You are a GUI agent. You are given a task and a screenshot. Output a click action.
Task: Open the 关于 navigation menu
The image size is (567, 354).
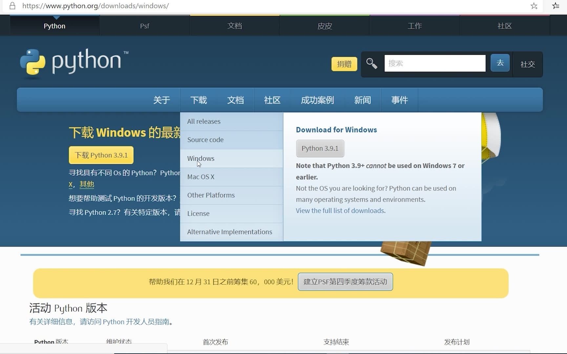(161, 100)
